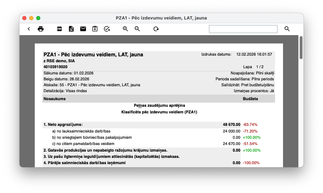Zoom in on the report
Image resolution: width=323 pixels, height=193 pixels.
coord(126,29)
